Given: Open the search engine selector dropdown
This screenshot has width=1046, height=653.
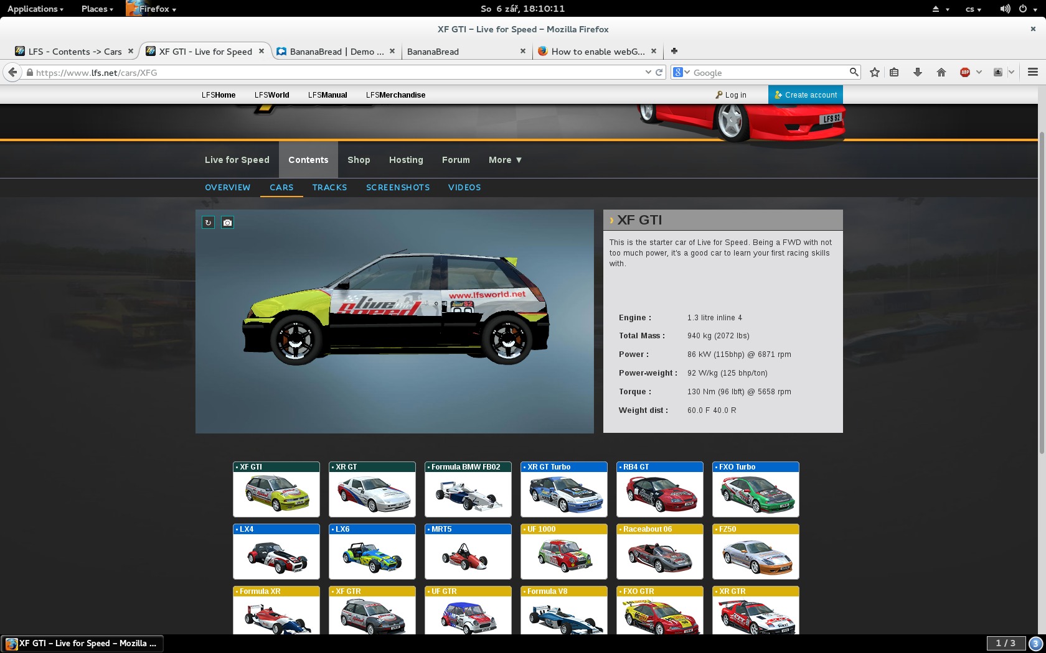Looking at the screenshot, I should coord(682,73).
